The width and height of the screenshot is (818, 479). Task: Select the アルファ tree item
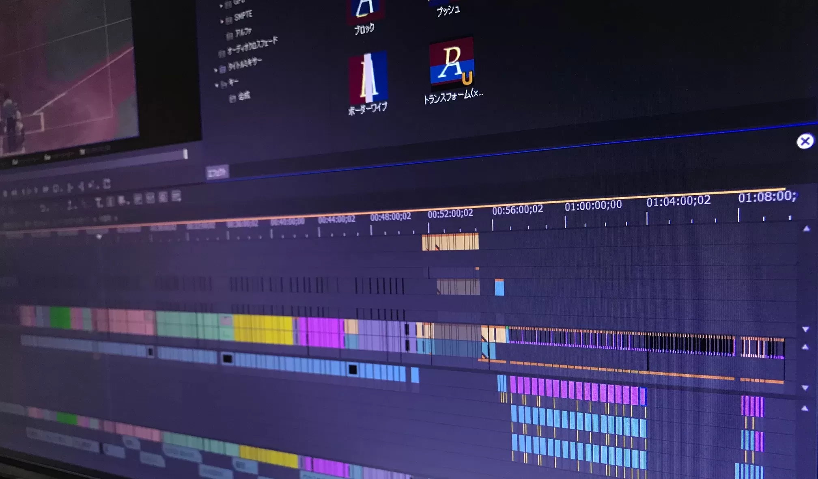(243, 32)
